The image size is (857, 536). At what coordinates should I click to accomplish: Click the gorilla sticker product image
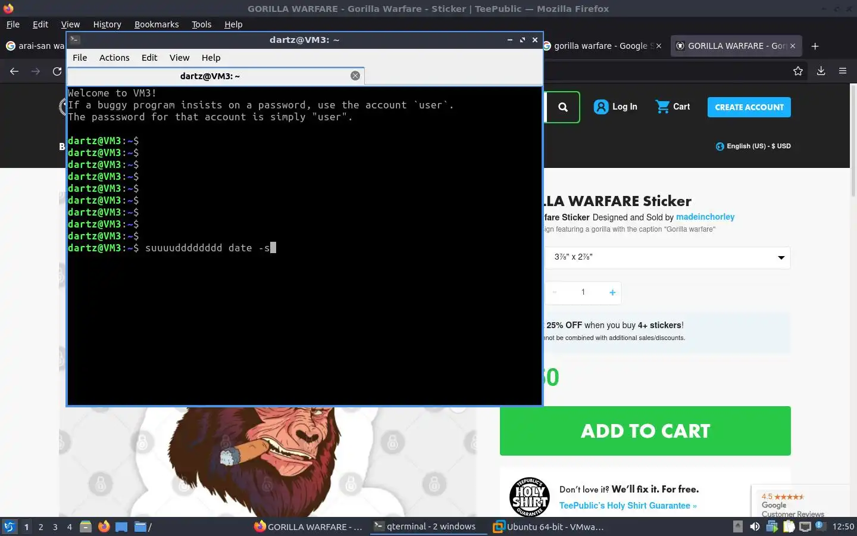[268, 462]
